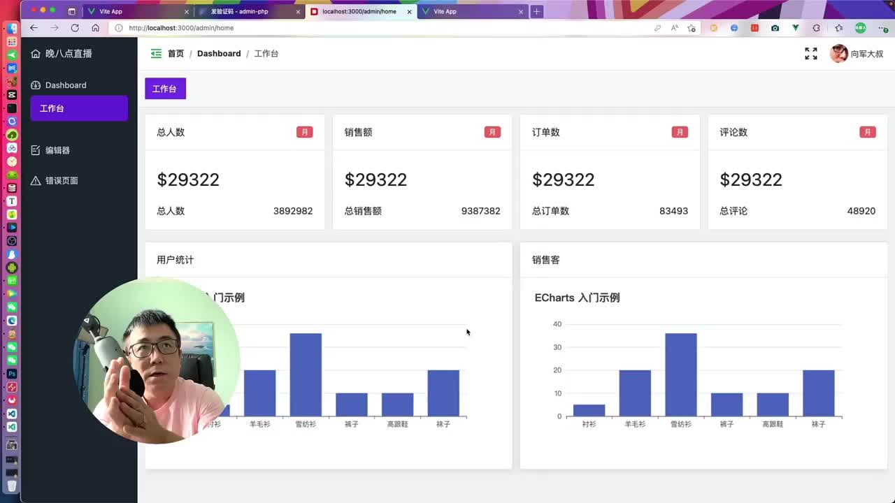Toggle fullscreen mode icon in header
Screen dimensions: 895x503
[811, 54]
